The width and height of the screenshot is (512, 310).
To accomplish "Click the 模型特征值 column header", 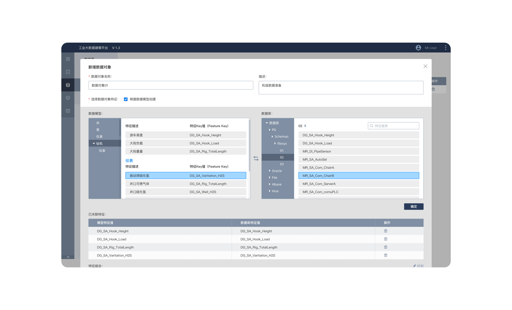I will point(105,223).
